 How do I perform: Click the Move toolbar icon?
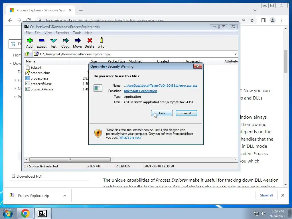[x=77, y=43]
